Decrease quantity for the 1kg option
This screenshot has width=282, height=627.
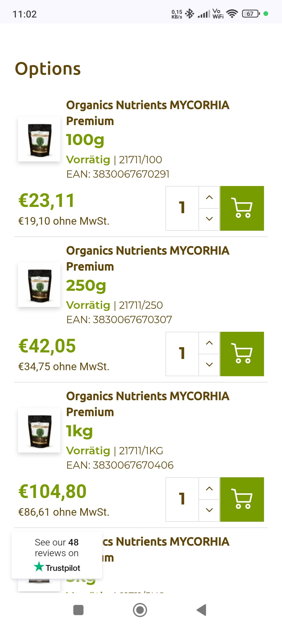(209, 510)
